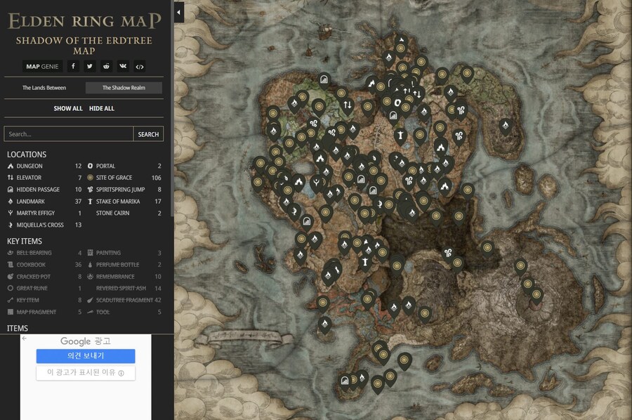
Task: Focus the Search text field
Action: click(69, 134)
